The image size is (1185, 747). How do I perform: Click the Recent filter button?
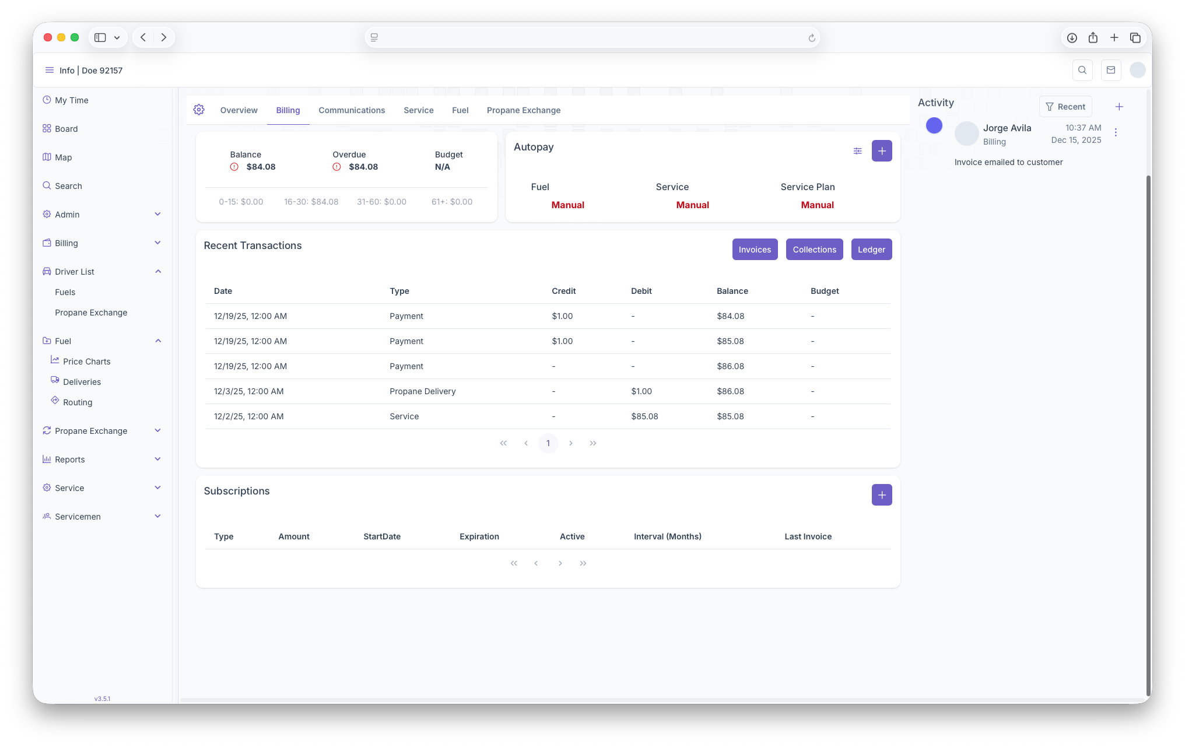pyautogui.click(x=1065, y=107)
